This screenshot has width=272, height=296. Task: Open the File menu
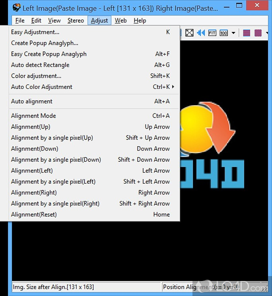[x=20, y=20]
